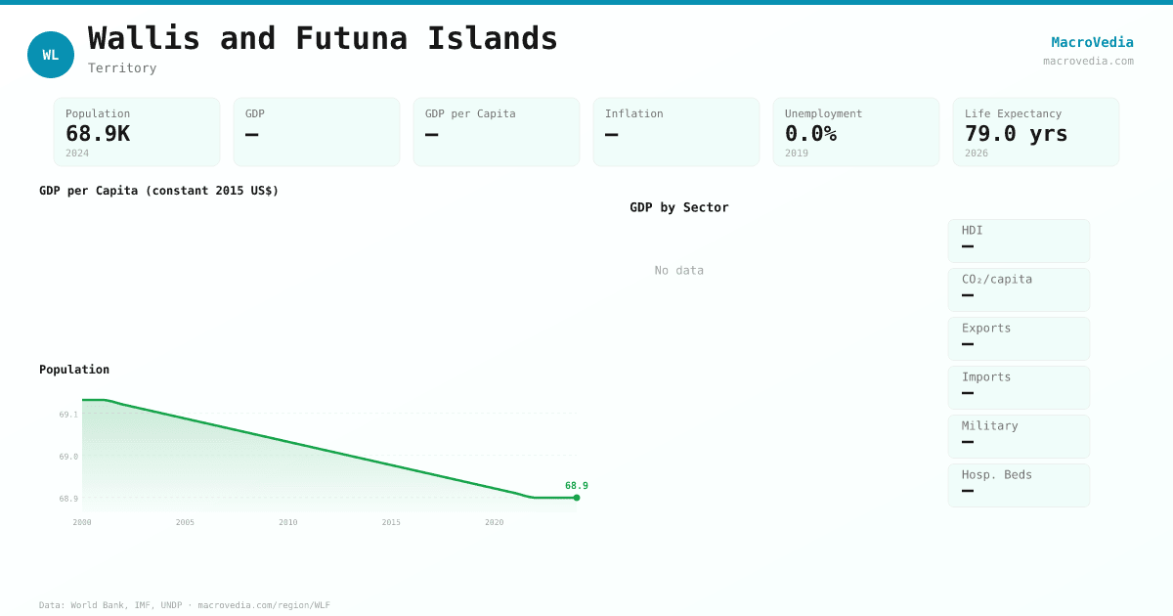This screenshot has width=1173, height=616.
Task: Click the Wallis and Futuna Islands heading
Action: 323,38
